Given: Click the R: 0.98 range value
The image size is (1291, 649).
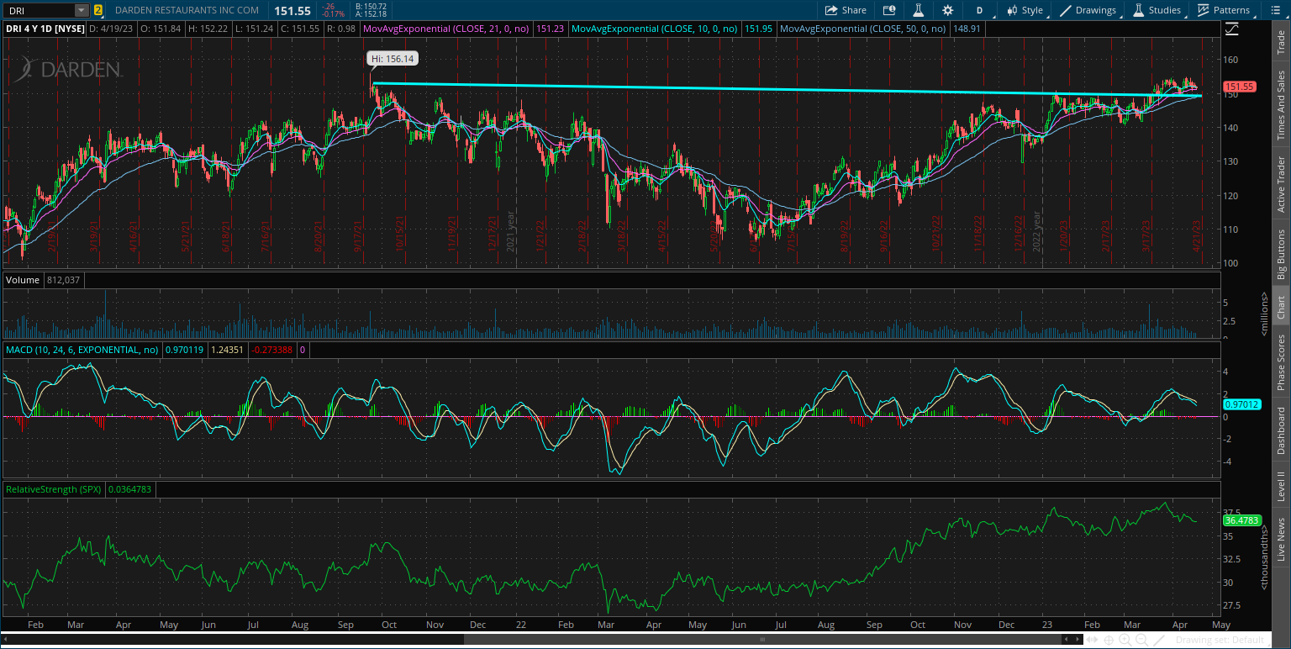Looking at the screenshot, I should click(340, 29).
